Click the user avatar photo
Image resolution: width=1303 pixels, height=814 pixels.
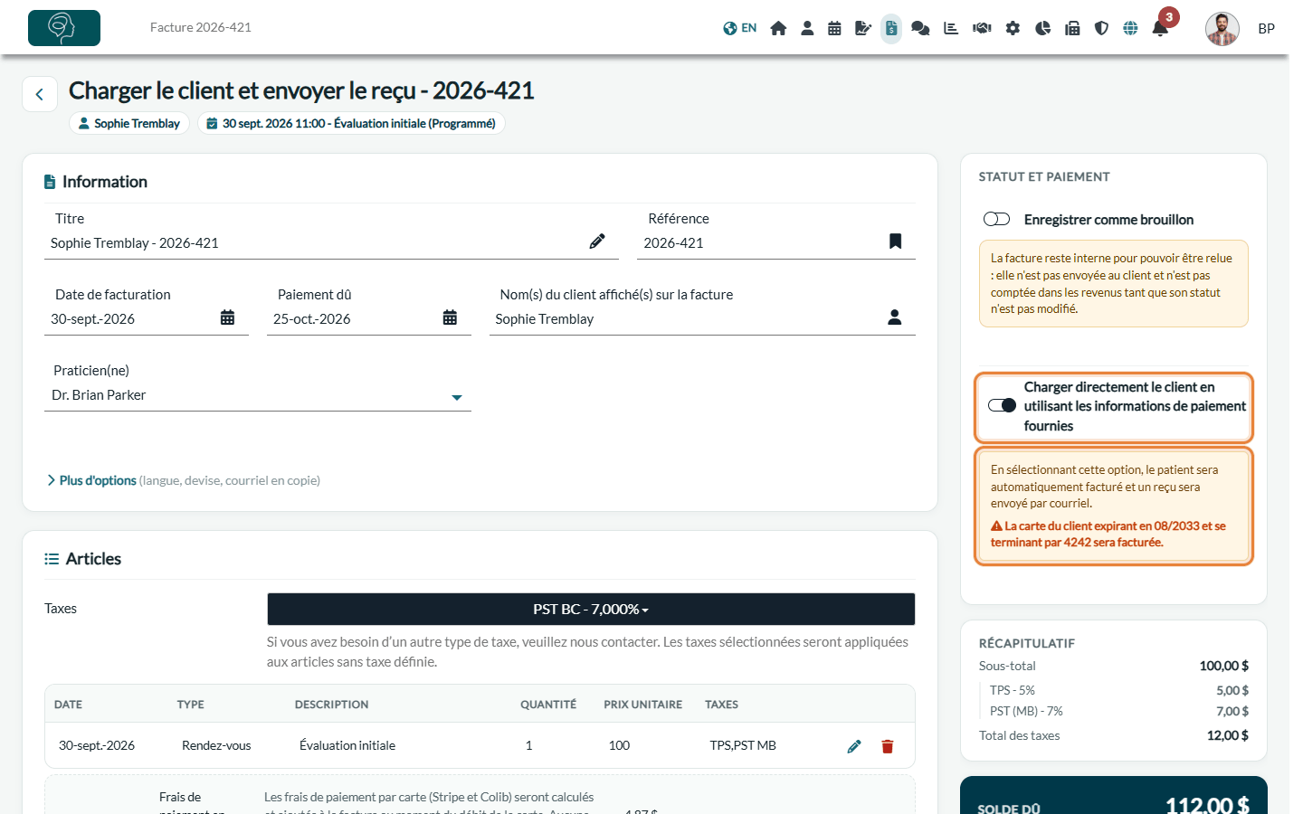pyautogui.click(x=1222, y=29)
